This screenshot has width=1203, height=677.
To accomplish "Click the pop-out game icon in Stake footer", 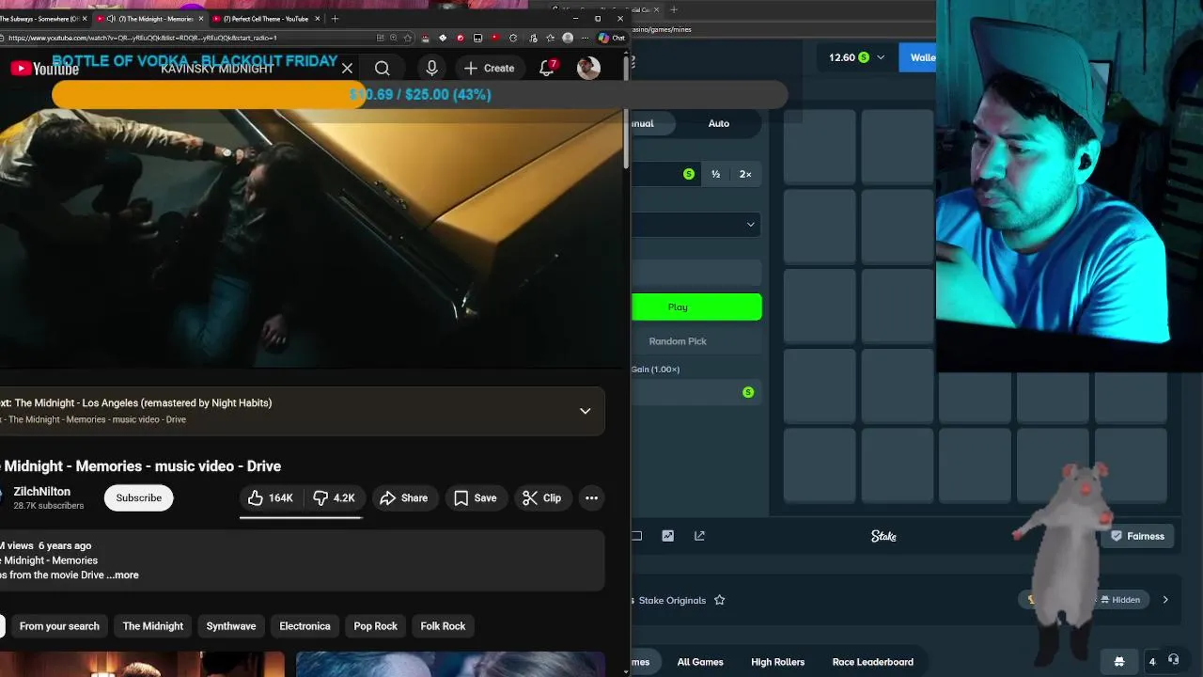I will [x=699, y=536].
